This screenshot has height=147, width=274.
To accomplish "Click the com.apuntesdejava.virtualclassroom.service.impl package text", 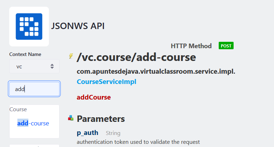I will click(x=156, y=72).
